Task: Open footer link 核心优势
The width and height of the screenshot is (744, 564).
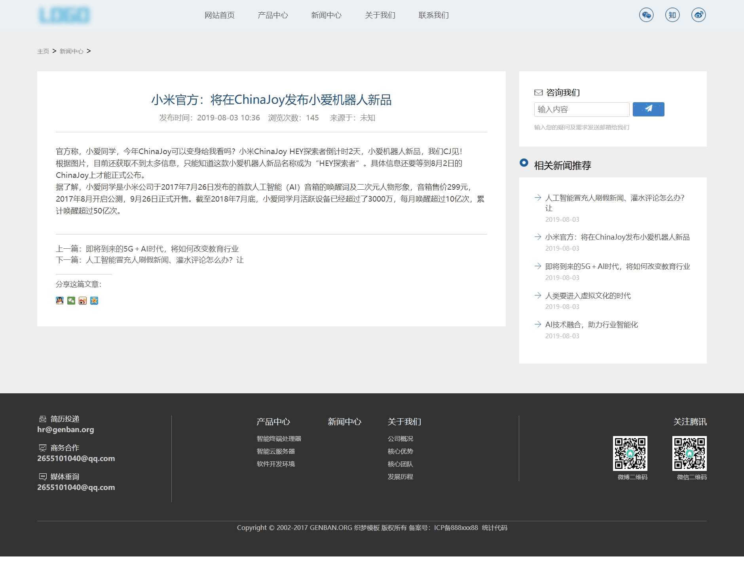Action: point(400,452)
